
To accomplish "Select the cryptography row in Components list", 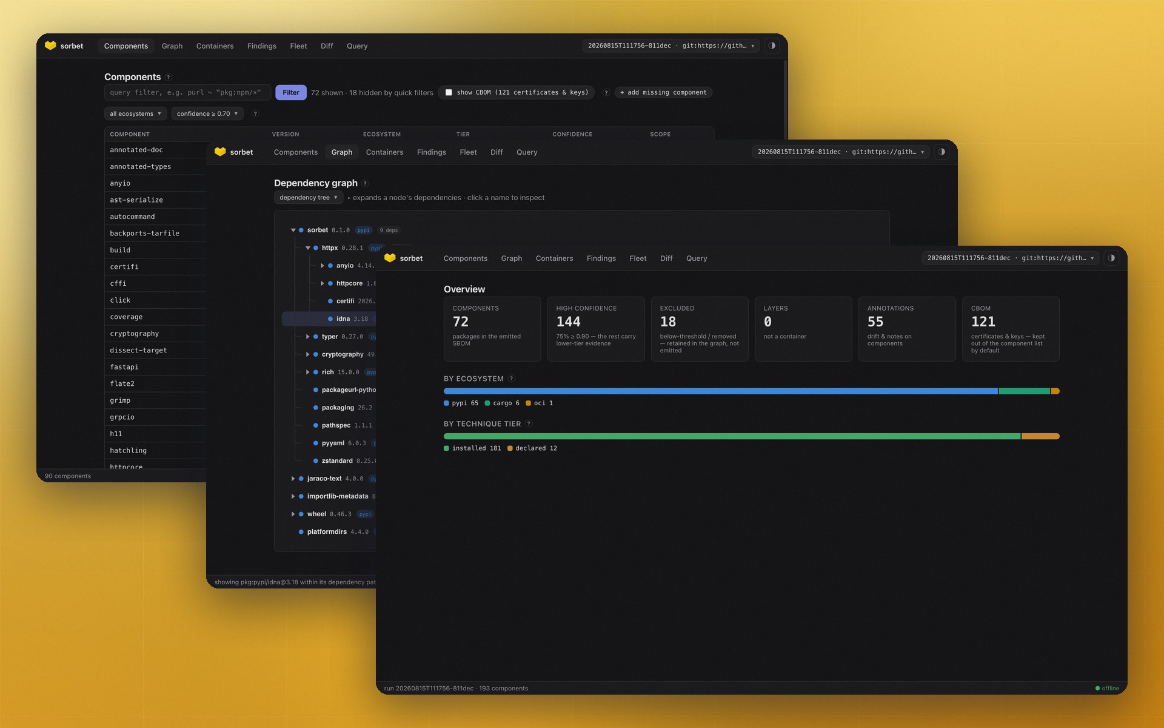I will click(x=155, y=334).
